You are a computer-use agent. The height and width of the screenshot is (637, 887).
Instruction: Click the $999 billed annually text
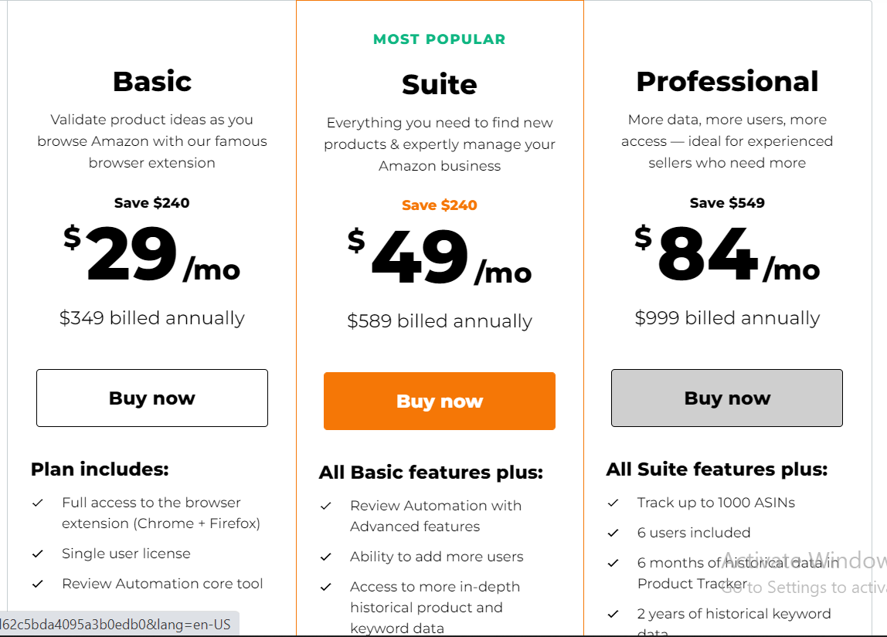[726, 318]
